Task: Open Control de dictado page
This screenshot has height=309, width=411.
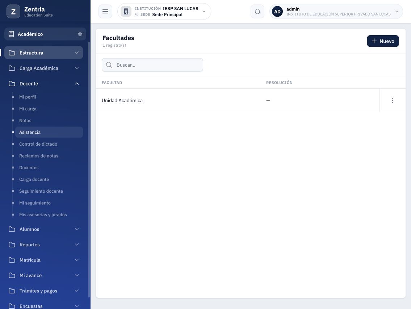Action: pyautogui.click(x=49, y=144)
